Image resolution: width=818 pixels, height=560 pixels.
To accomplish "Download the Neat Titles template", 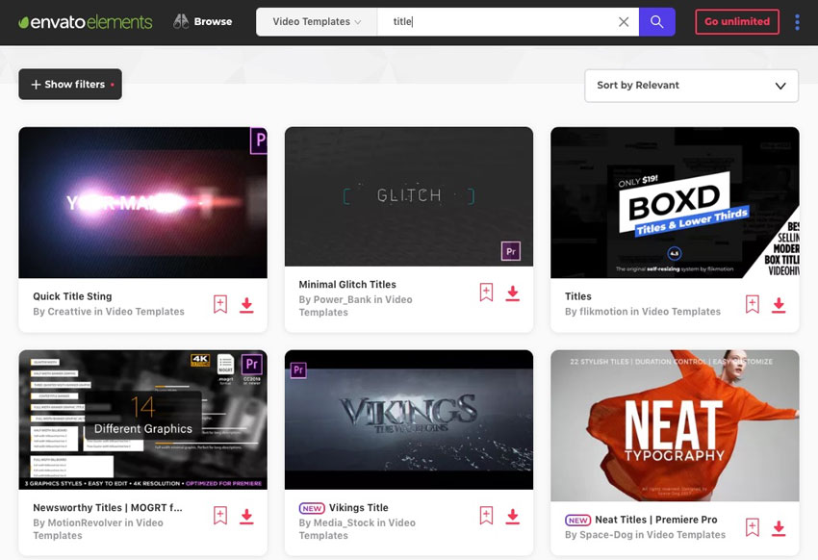I will (x=779, y=528).
